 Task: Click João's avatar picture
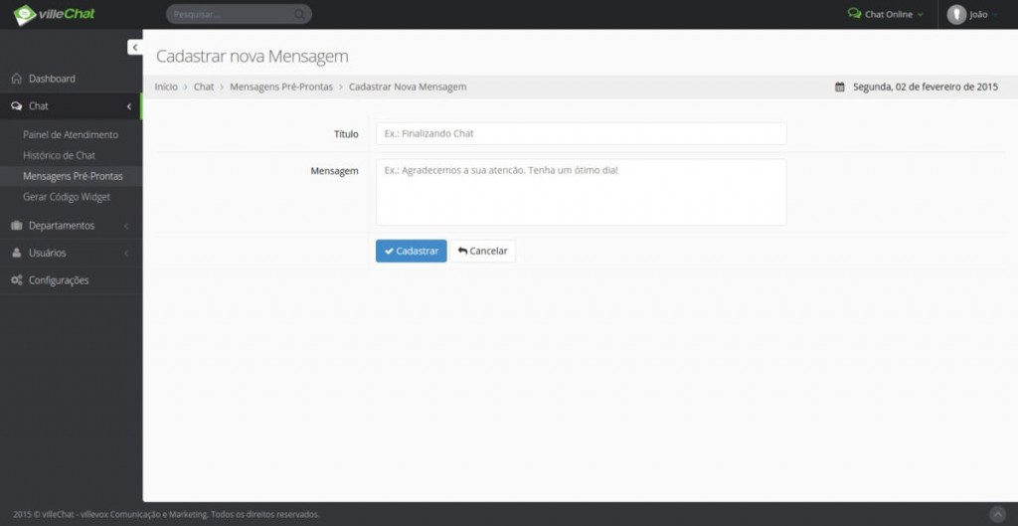click(956, 14)
